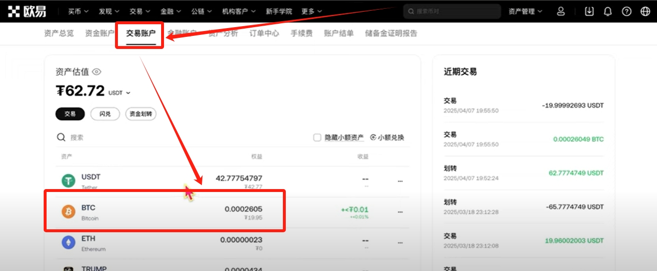657x271 pixels.
Task: Click the 闪兑 button
Action: point(105,114)
